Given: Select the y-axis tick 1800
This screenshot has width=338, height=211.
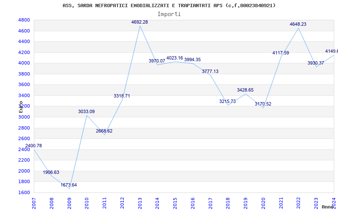Looking at the screenshot, I should 24,182.
